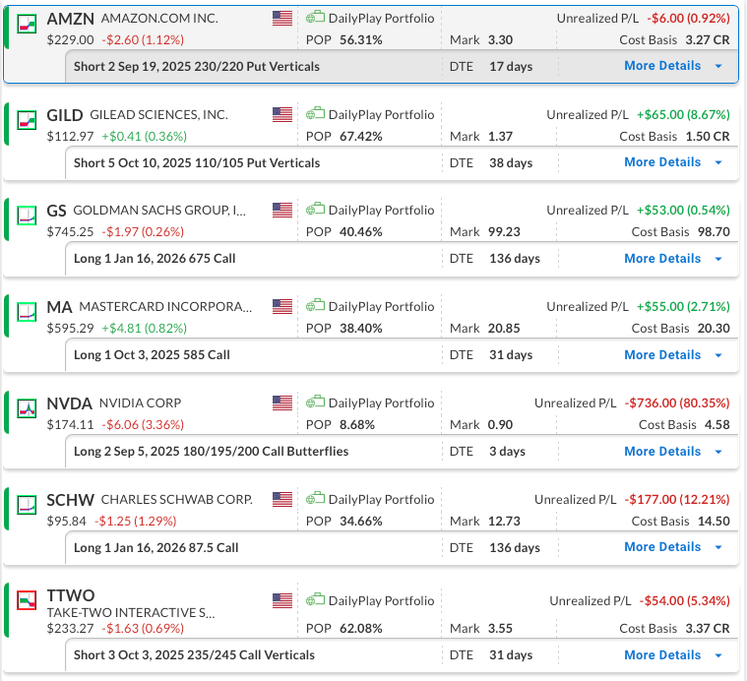Click TTWO Cost Basis 3.37 CR
The height and width of the screenshot is (681, 747).
708,629
